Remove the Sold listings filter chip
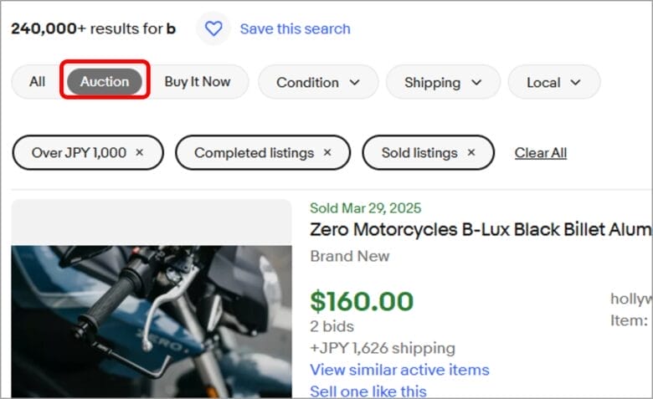Image resolution: width=653 pixels, height=399 pixels. tap(470, 152)
